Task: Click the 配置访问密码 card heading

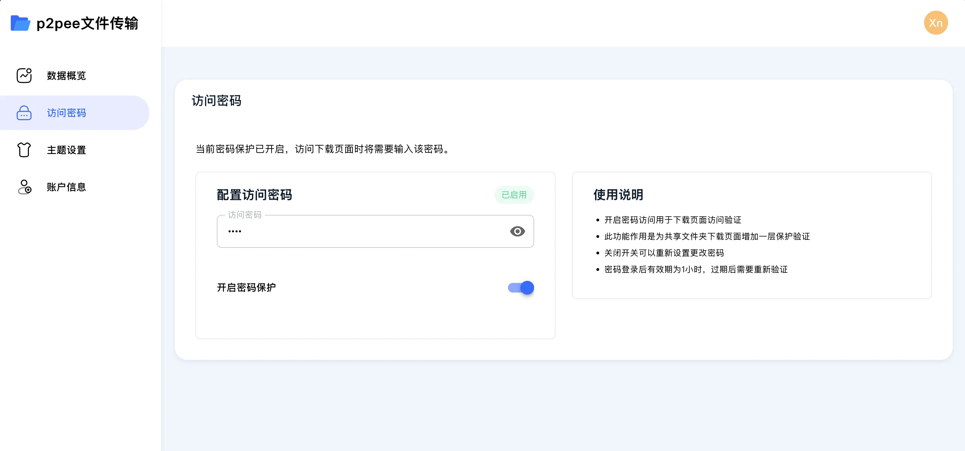Action: (254, 195)
